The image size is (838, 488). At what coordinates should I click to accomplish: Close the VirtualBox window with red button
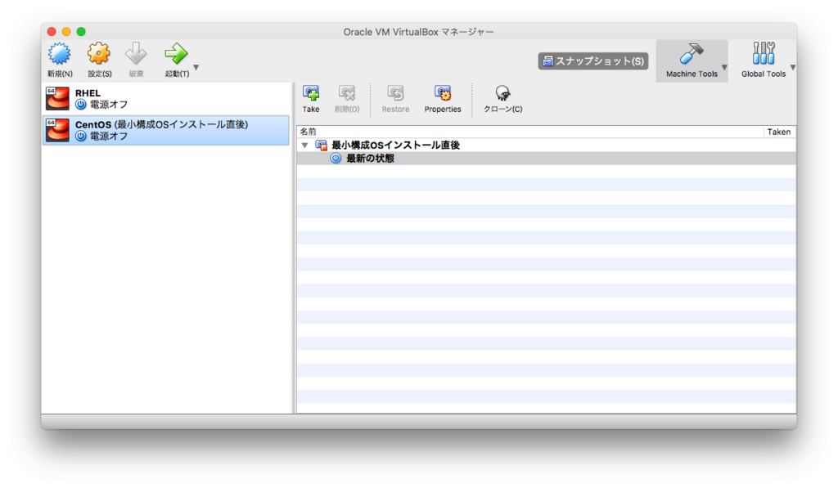point(52,32)
